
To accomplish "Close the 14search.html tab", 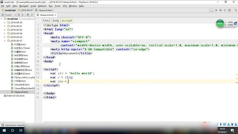I will tap(55, 15).
